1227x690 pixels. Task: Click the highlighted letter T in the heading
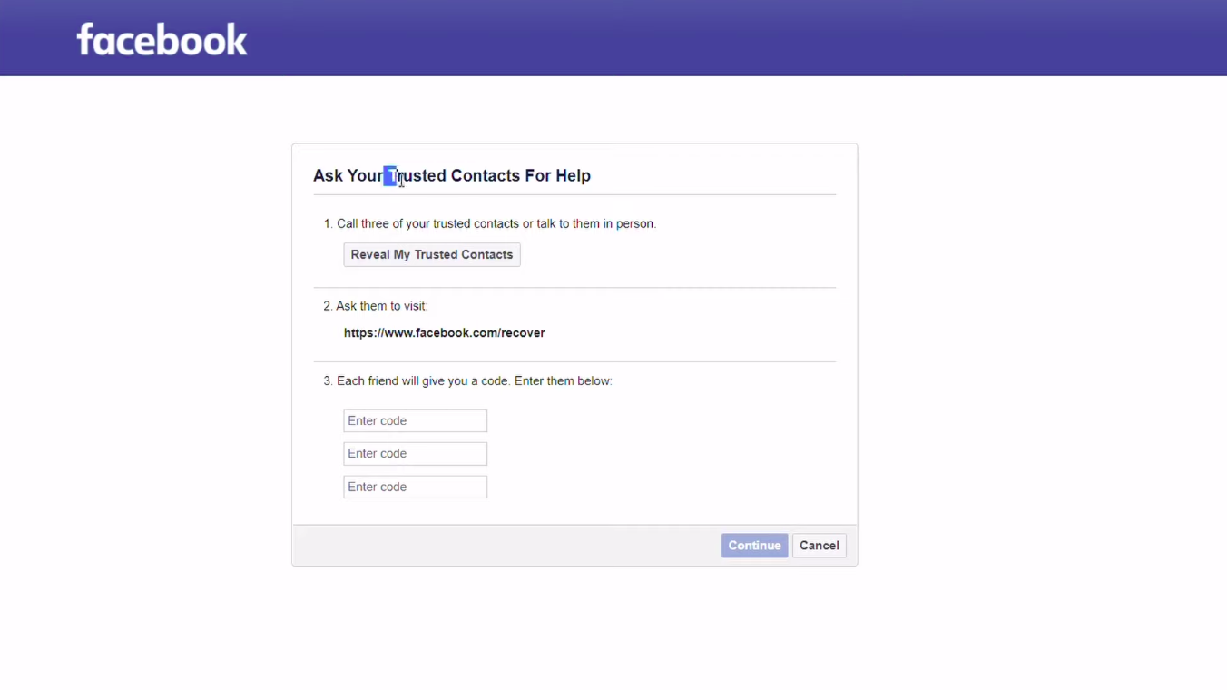[389, 175]
